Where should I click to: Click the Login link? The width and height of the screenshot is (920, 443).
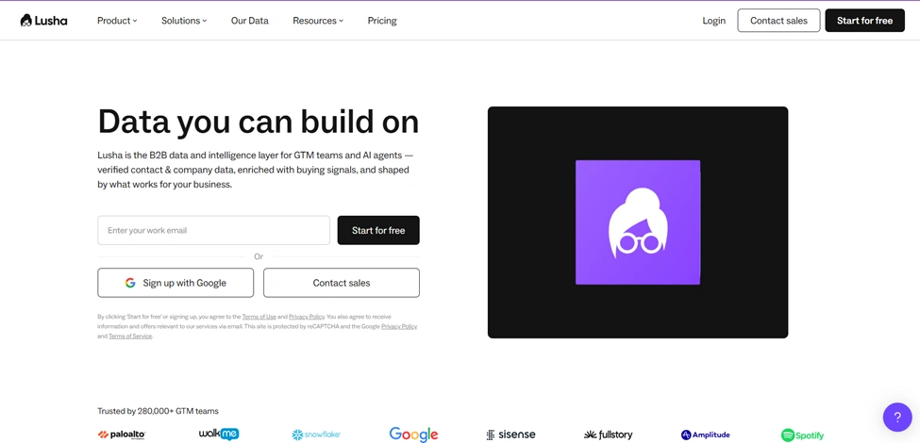[714, 21]
